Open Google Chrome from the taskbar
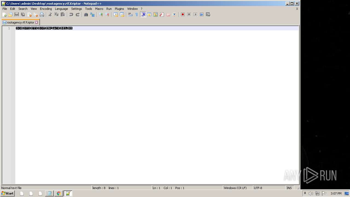 59,193
